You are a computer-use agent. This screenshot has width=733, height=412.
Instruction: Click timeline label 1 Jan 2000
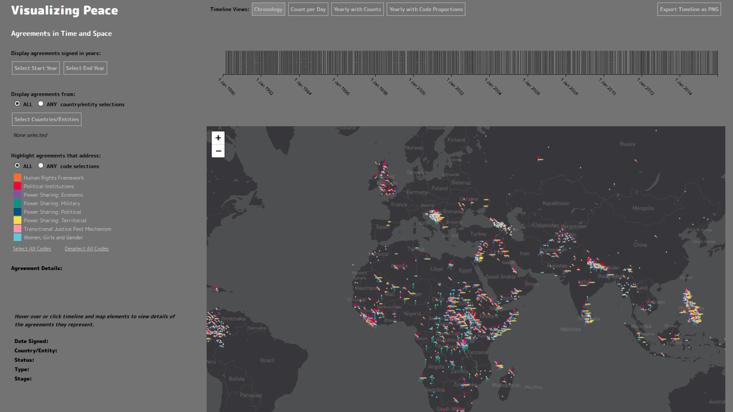pos(417,86)
